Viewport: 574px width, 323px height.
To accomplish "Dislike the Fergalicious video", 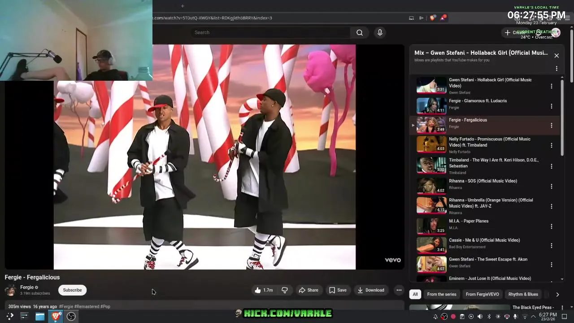I will tap(285, 290).
